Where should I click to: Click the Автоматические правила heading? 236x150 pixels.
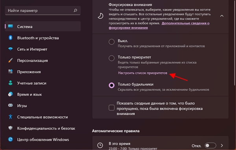click(116, 131)
